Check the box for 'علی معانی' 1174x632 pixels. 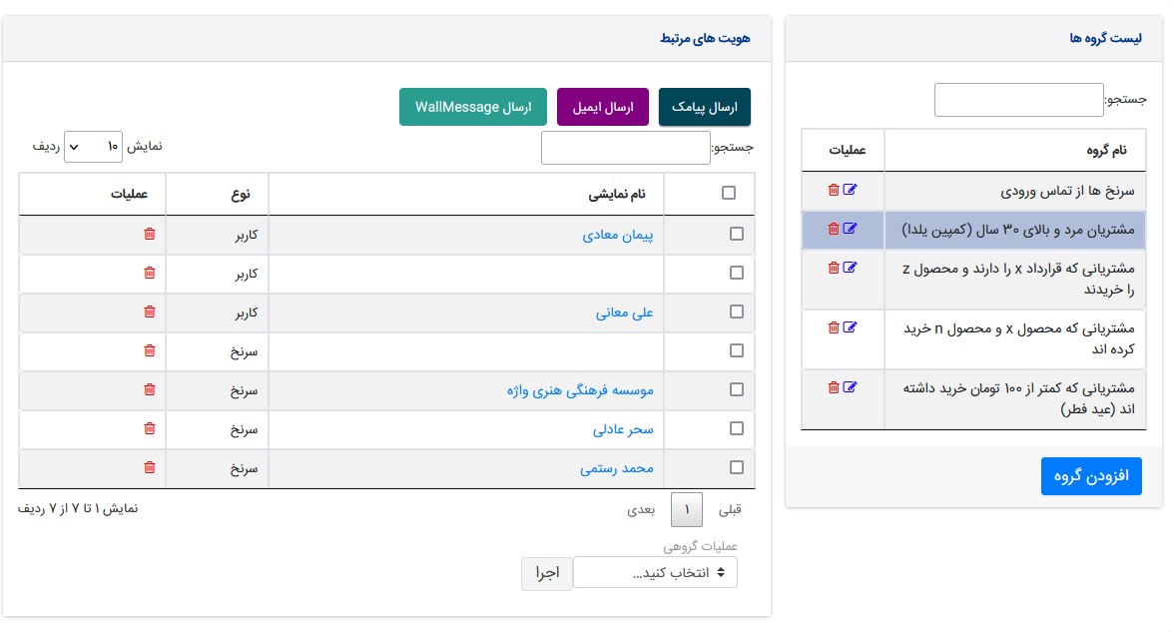[x=737, y=312]
